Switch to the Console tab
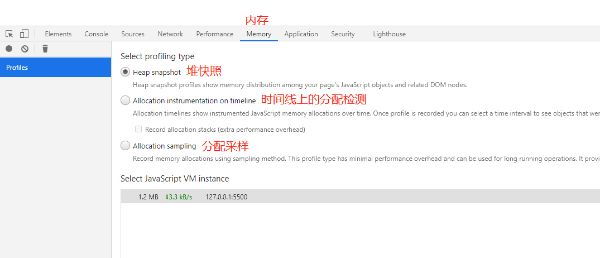 (97, 34)
